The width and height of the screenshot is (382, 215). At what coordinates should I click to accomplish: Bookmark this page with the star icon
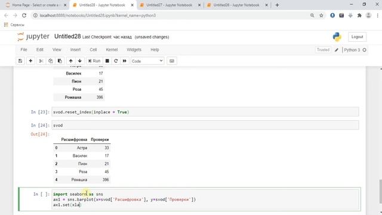[x=321, y=16]
